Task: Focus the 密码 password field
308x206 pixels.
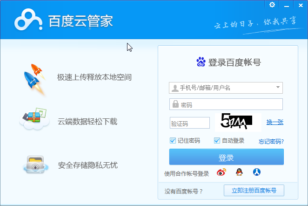Action: point(226,104)
